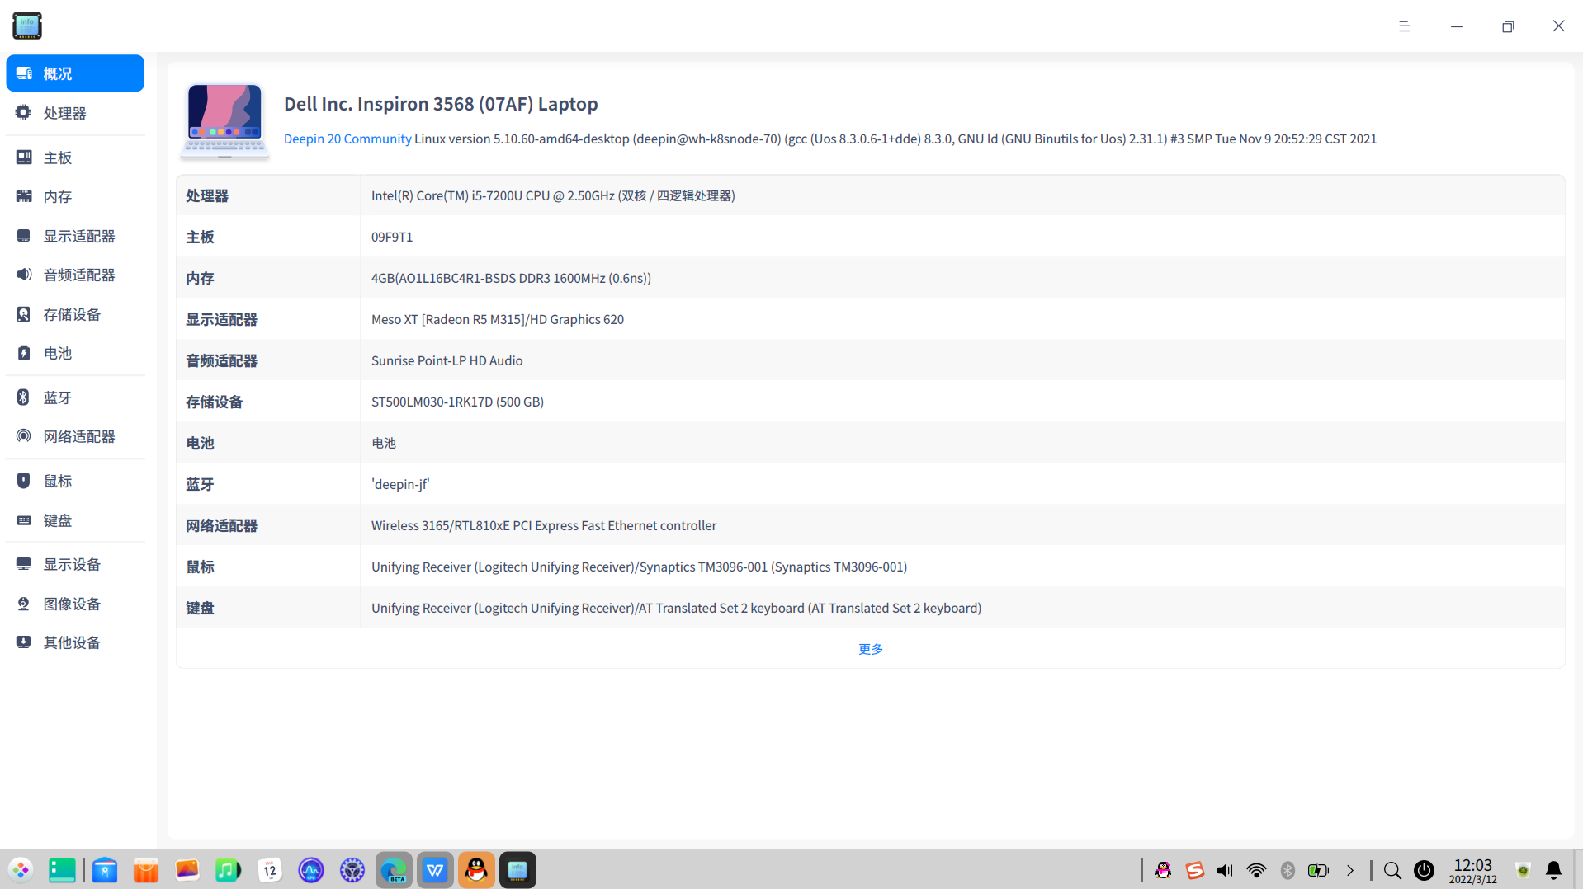Click the laptop thumbnail image
Screen dimensions: 1583x889
point(225,120)
